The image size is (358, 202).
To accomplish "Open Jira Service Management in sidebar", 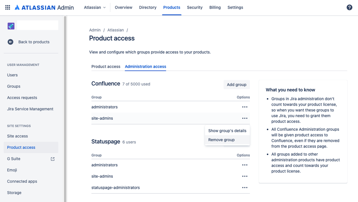I will pos(30,109).
